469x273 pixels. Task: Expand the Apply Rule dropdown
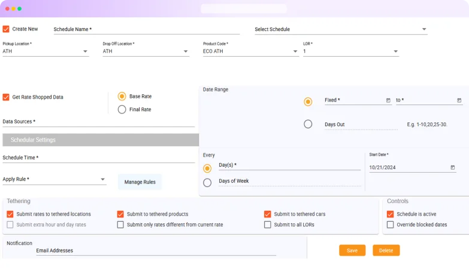103,179
